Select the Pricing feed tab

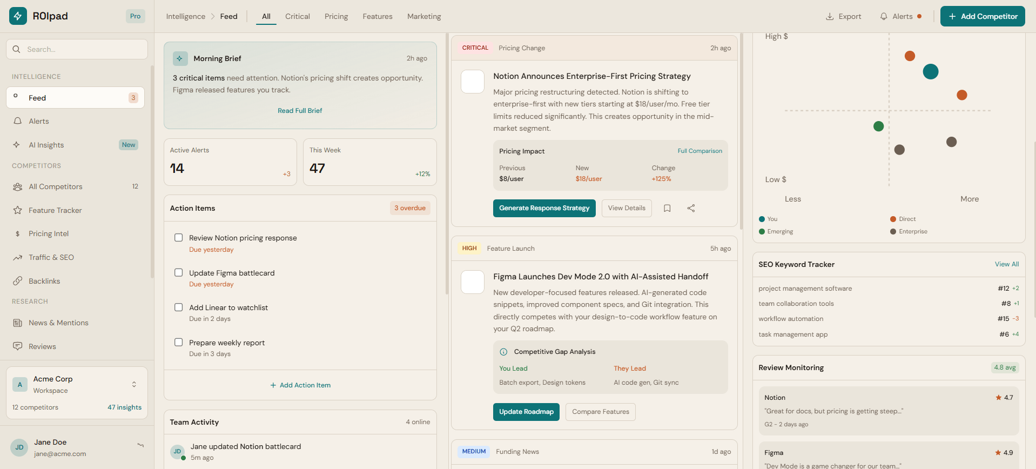tap(336, 17)
